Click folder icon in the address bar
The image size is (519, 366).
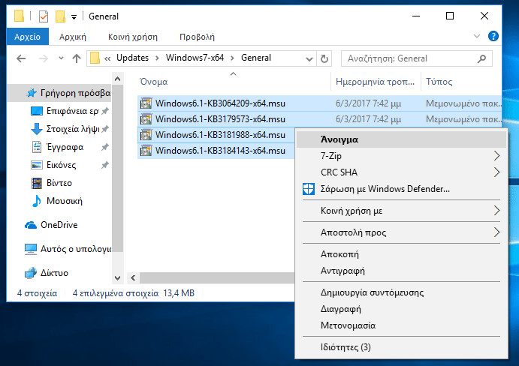95,58
